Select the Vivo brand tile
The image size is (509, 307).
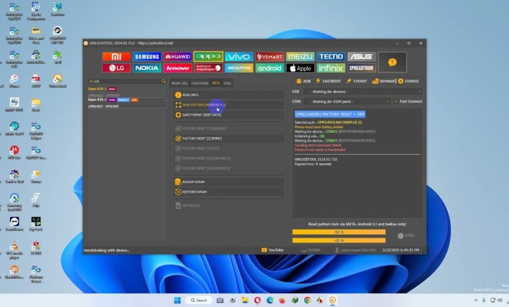pyautogui.click(x=239, y=57)
